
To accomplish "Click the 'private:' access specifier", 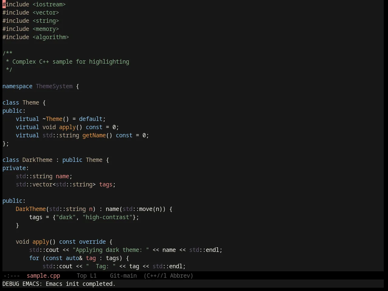I will tap(15, 168).
